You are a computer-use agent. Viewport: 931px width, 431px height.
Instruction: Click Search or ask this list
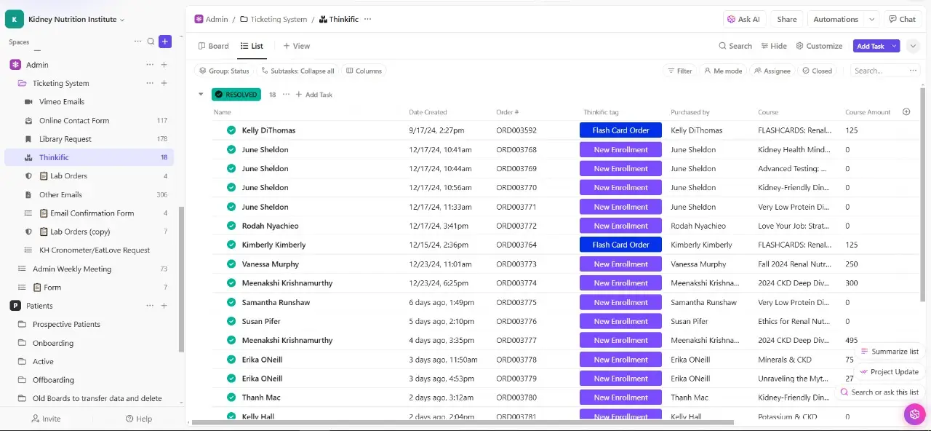point(879,392)
